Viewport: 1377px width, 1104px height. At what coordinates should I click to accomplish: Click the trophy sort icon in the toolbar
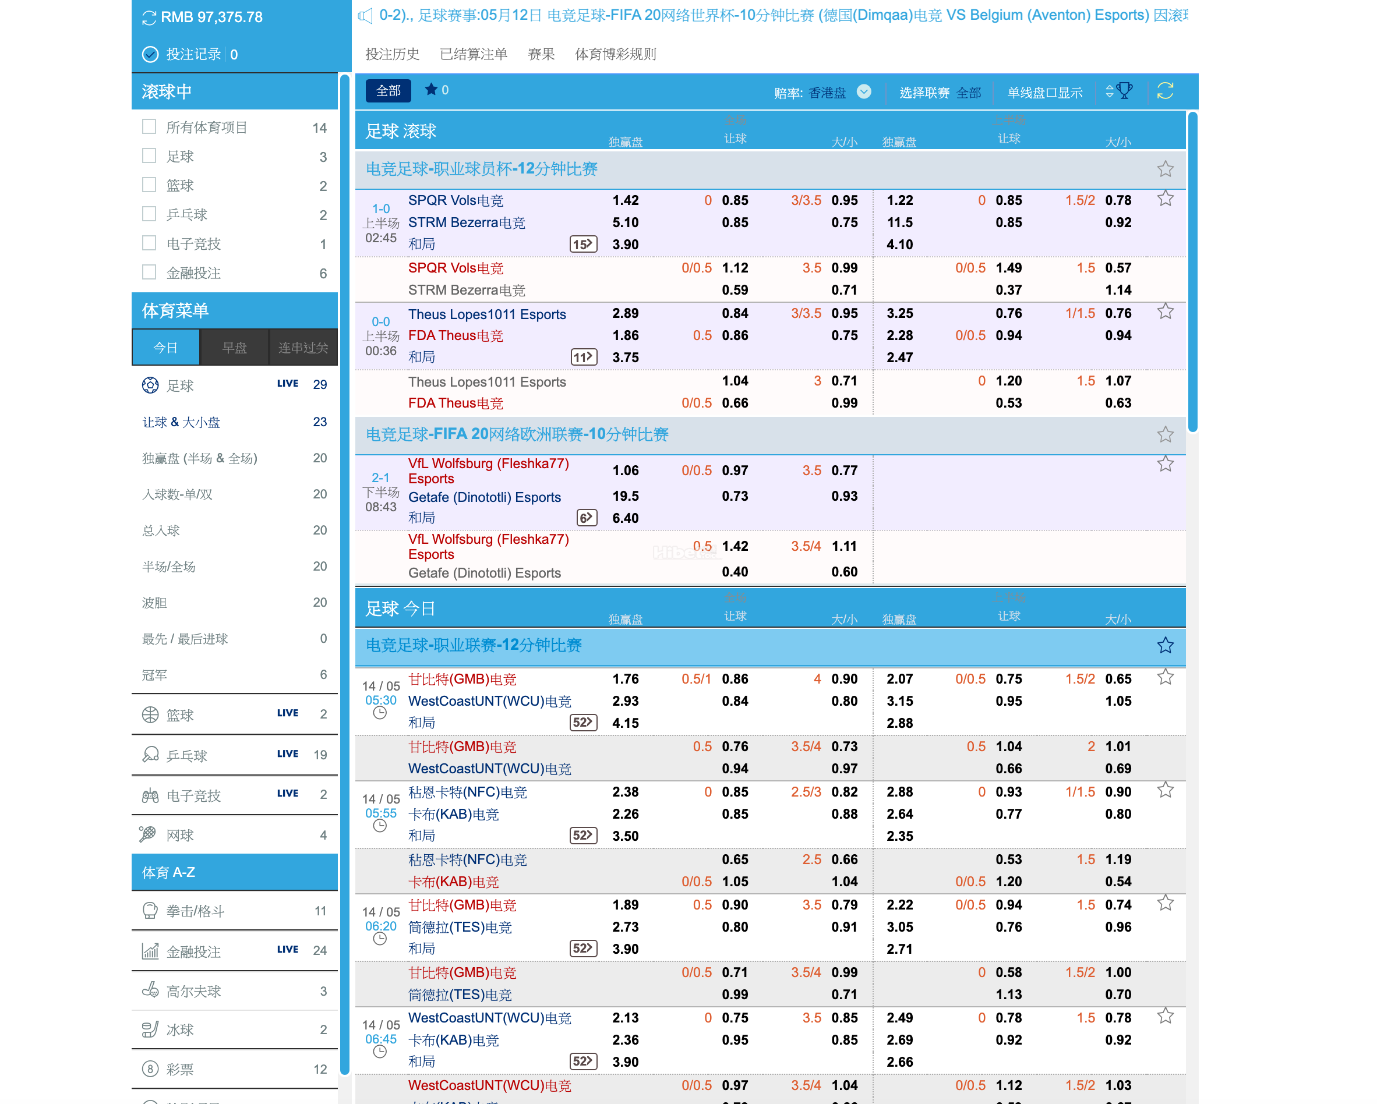(1125, 91)
